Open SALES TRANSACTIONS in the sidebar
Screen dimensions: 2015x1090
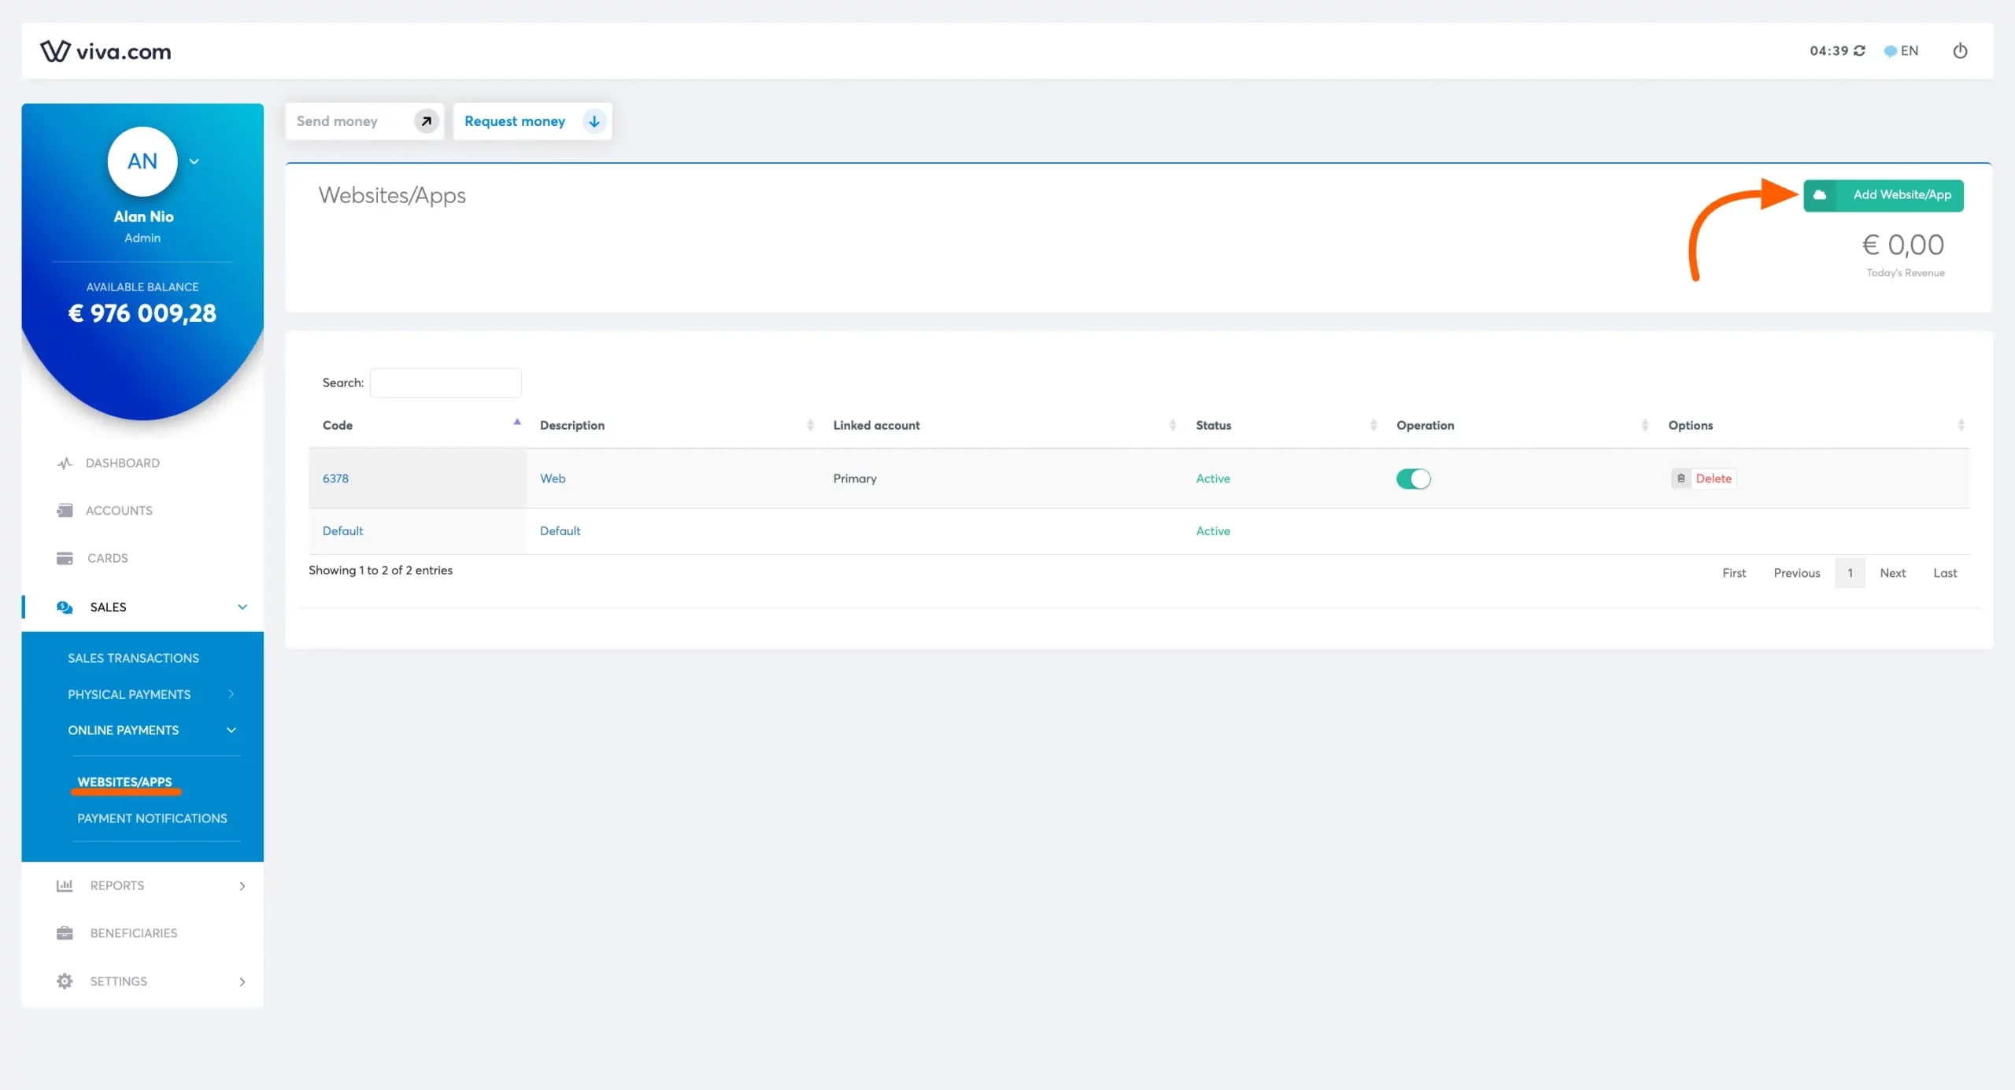tap(132, 658)
